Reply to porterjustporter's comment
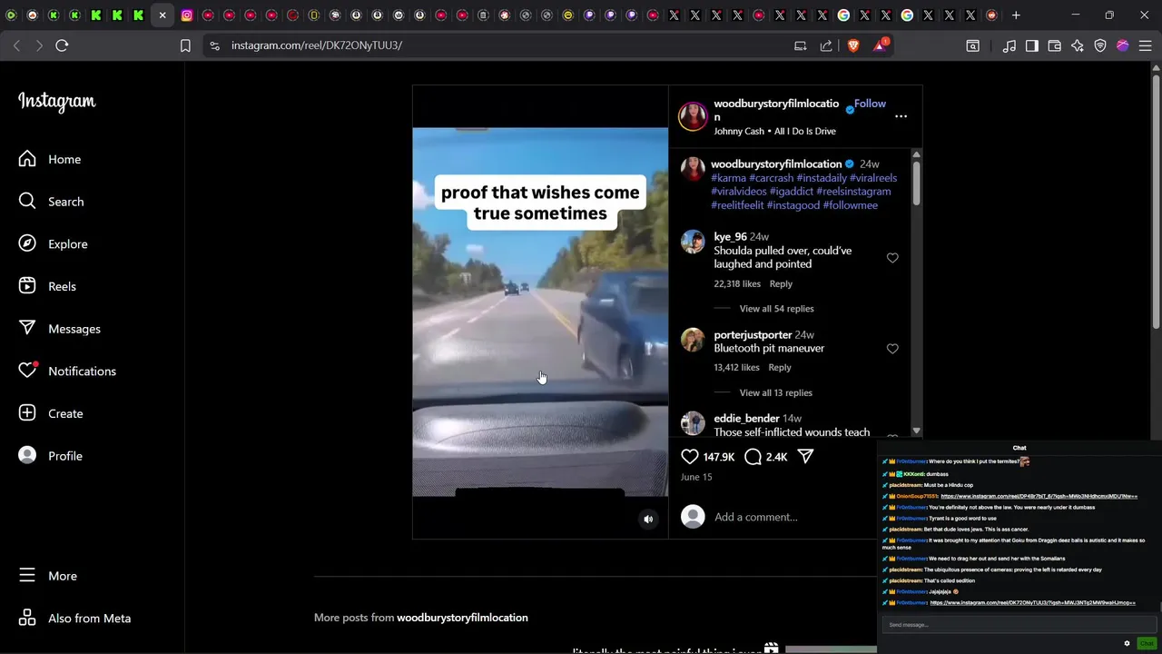The width and height of the screenshot is (1162, 654). pos(780,368)
